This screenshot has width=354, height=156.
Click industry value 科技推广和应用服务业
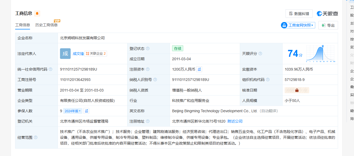[x=191, y=101]
